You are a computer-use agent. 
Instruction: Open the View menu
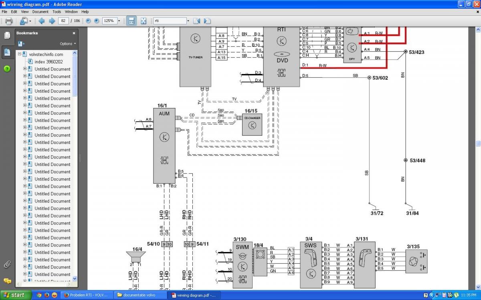tap(25, 12)
